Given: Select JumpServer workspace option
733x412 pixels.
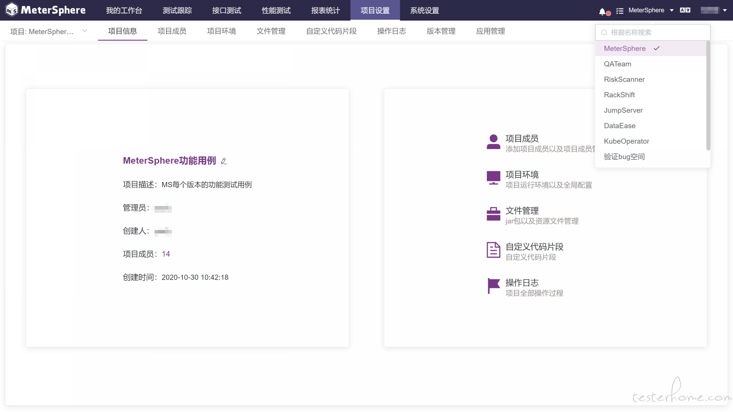Looking at the screenshot, I should coord(651,110).
